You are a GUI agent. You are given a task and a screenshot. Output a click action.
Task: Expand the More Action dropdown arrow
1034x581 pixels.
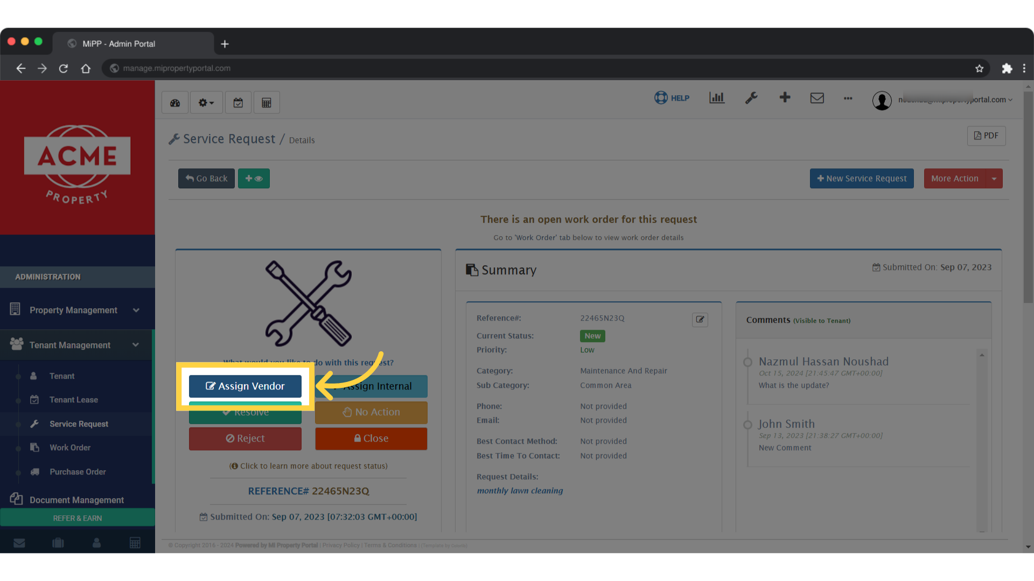pos(994,179)
